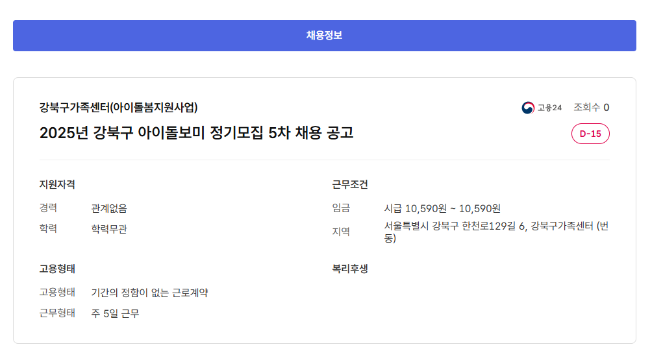This screenshot has width=650, height=362.
Task: Click the 시급 10,590원 wage text
Action: coord(442,208)
